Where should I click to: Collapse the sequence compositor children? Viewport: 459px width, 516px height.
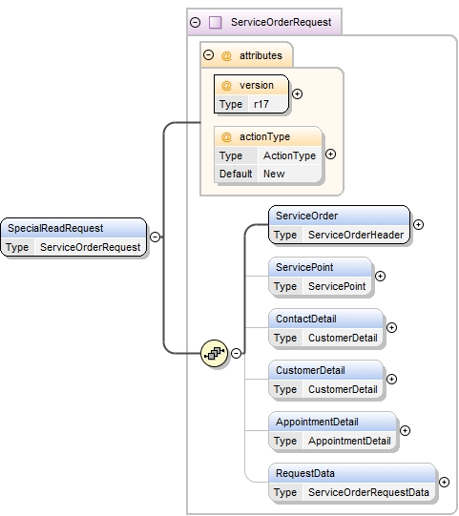click(x=236, y=354)
